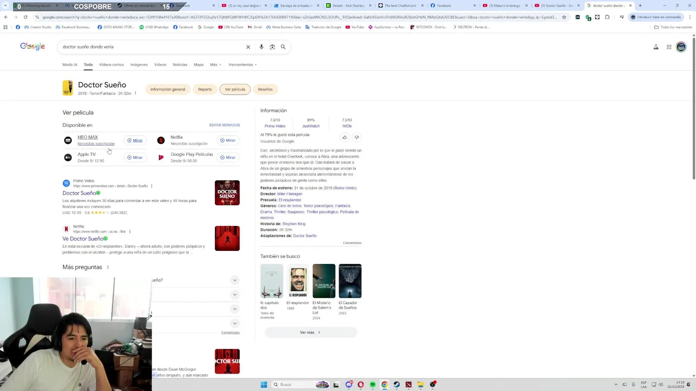Reload the page in Chrome
Screen dimensions: 696x391
coord(25,17)
